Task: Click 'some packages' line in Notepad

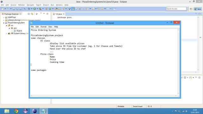Action: pos(39,70)
